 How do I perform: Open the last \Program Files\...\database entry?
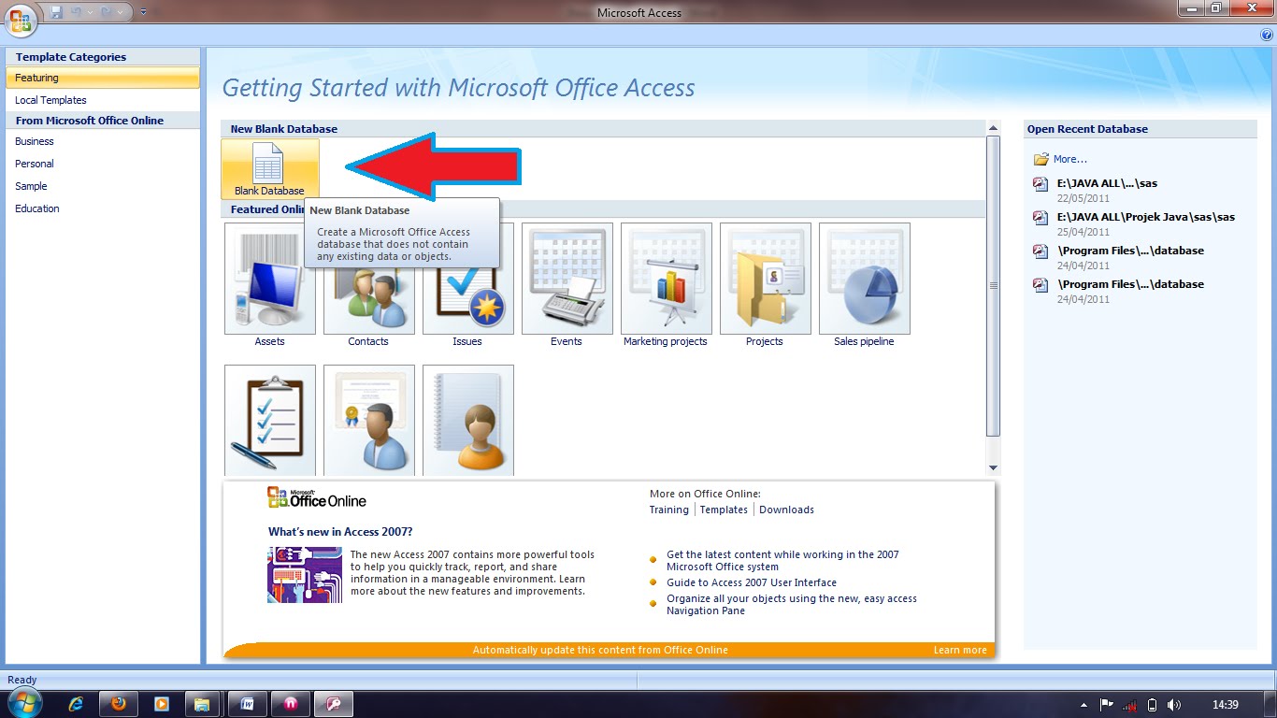(x=1130, y=284)
